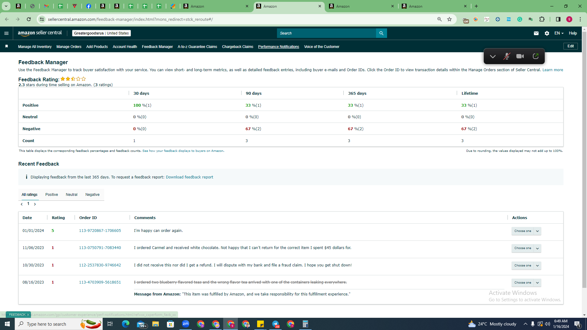Expand Choose one for order 113-0750791-7083440
The height and width of the screenshot is (330, 587).
coord(526,248)
